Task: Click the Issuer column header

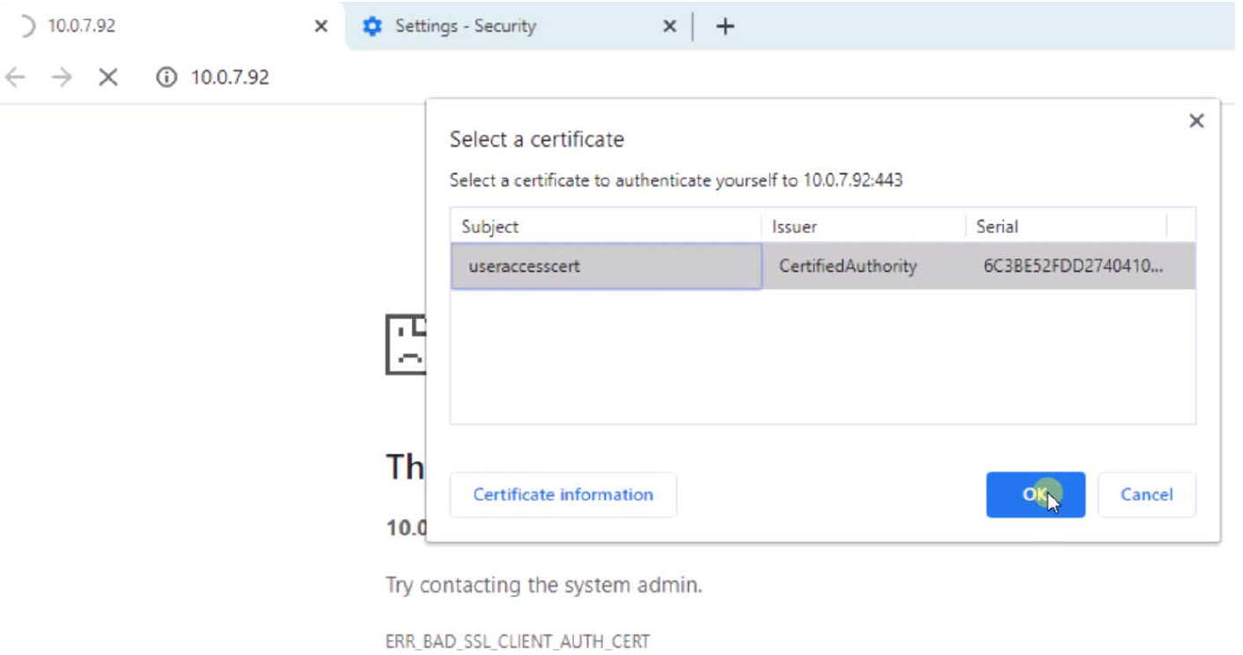Action: point(794,226)
